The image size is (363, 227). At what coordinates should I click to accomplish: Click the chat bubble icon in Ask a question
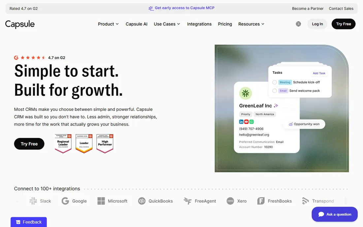pyautogui.click(x=321, y=214)
